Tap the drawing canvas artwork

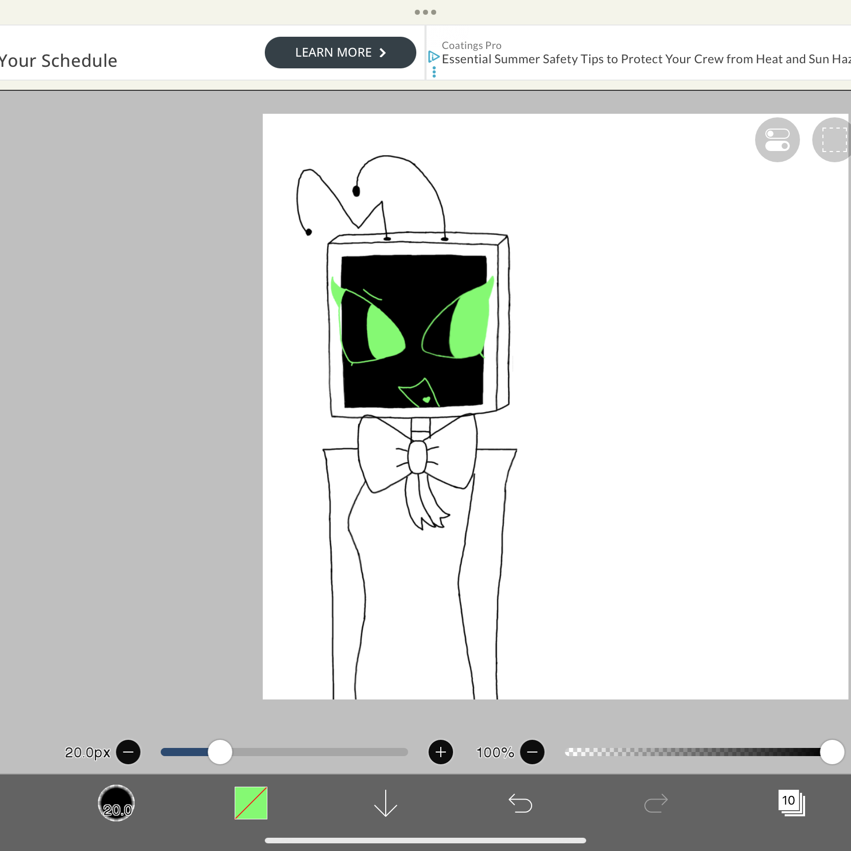[555, 406]
